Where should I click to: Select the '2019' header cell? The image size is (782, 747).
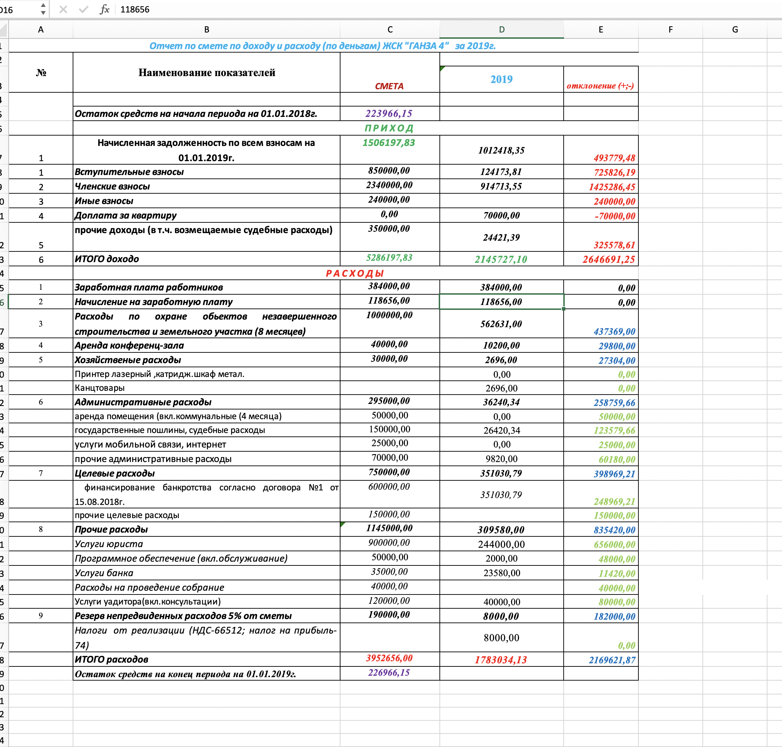pos(501,79)
